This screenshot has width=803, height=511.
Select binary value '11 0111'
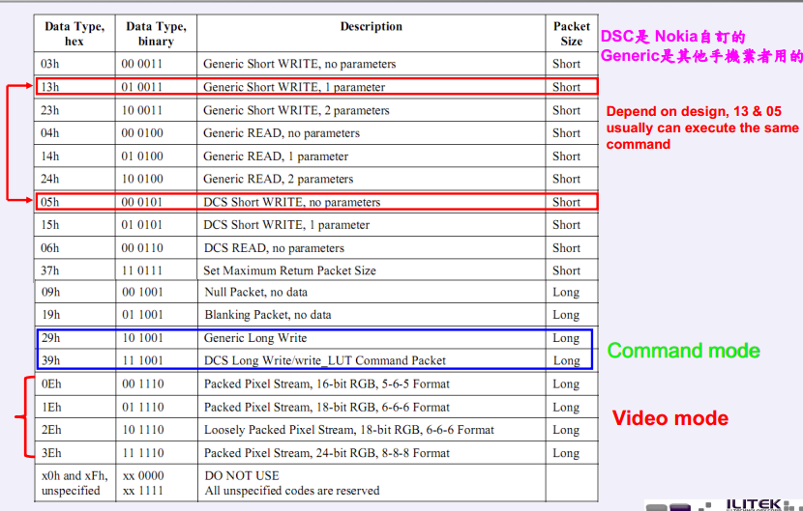point(142,270)
